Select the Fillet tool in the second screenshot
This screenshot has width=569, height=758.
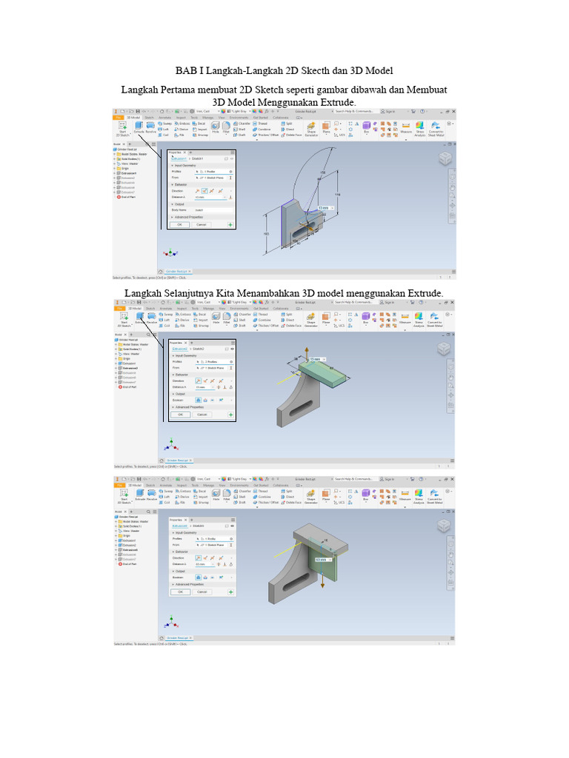(x=227, y=318)
